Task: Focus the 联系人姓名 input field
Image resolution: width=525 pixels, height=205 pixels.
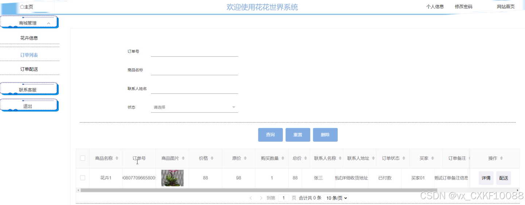Action: [194, 89]
